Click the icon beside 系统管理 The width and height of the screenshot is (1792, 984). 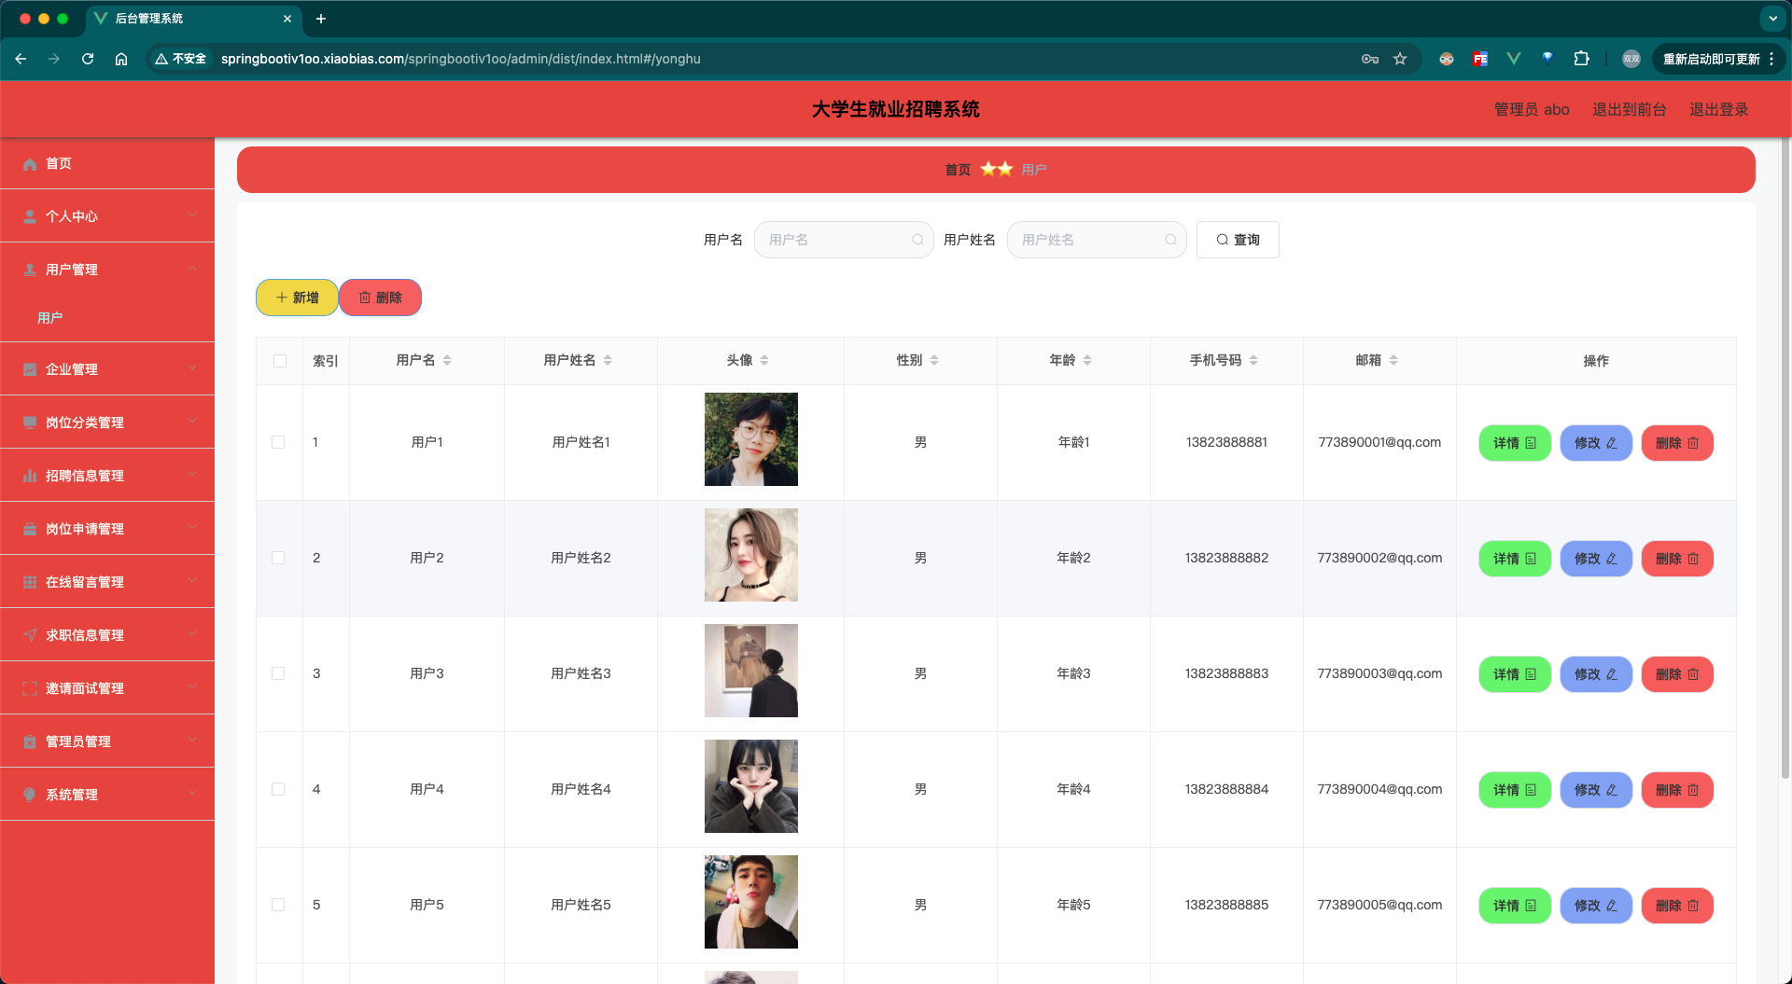[x=30, y=795]
